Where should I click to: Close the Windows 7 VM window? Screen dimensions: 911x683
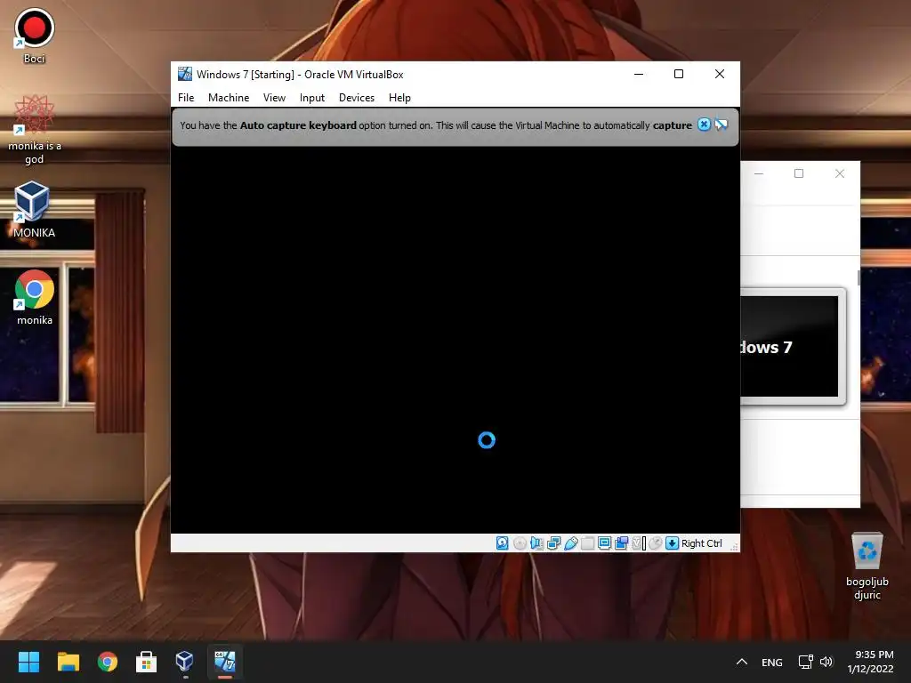click(719, 74)
